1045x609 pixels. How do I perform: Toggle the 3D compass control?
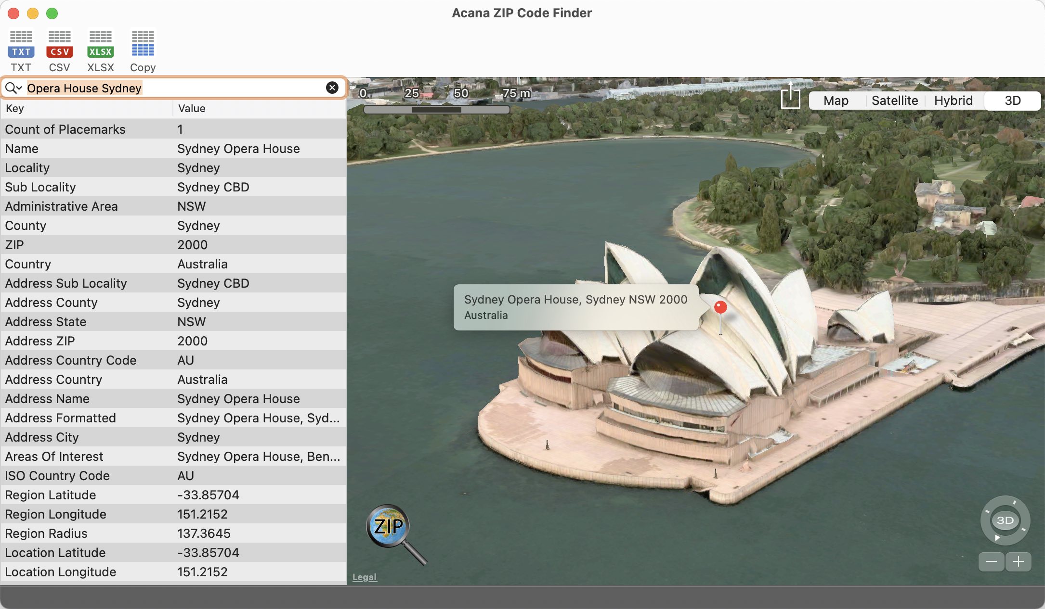coord(1006,520)
